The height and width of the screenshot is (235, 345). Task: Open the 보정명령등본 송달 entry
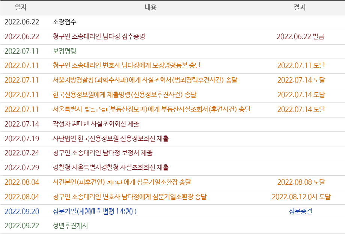[127, 66]
